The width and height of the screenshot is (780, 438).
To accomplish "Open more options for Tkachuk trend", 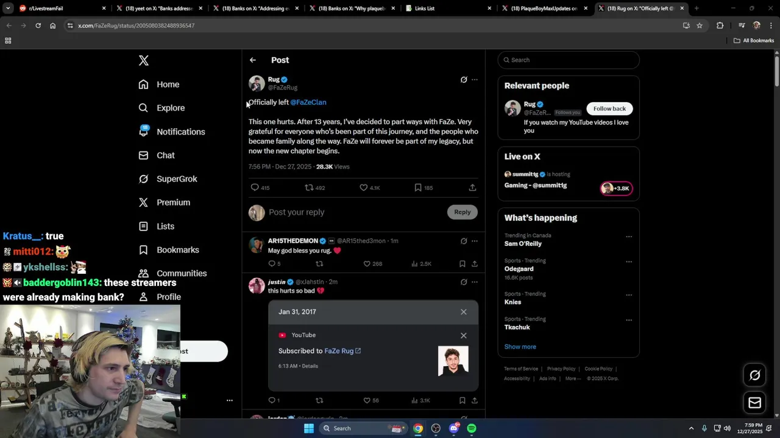I will (629, 320).
